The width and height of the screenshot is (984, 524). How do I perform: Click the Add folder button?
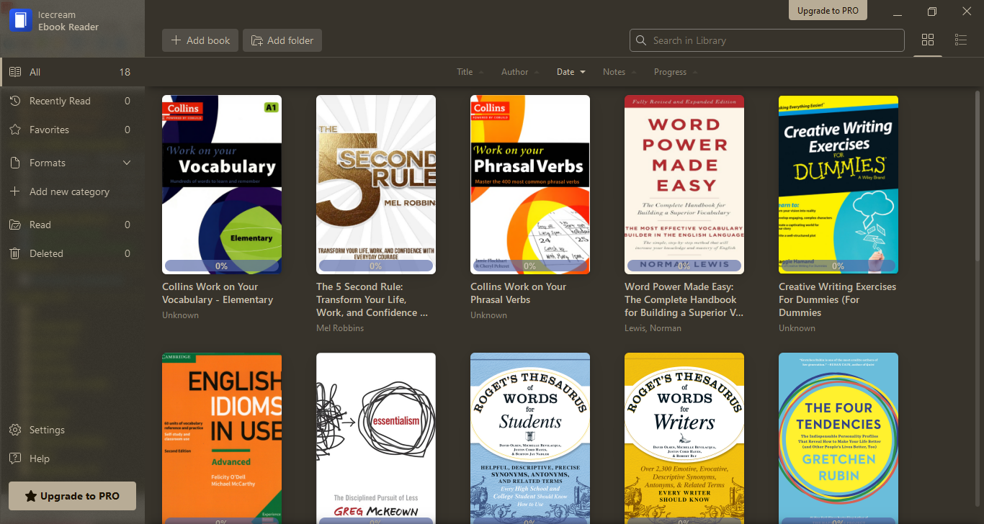pyautogui.click(x=282, y=40)
